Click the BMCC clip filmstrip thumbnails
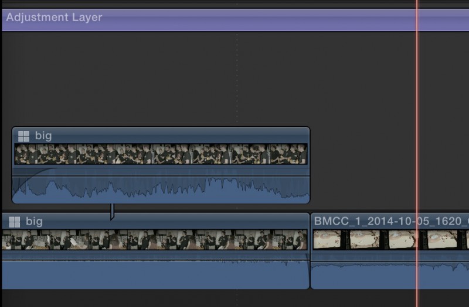469x307 pixels. 390,240
